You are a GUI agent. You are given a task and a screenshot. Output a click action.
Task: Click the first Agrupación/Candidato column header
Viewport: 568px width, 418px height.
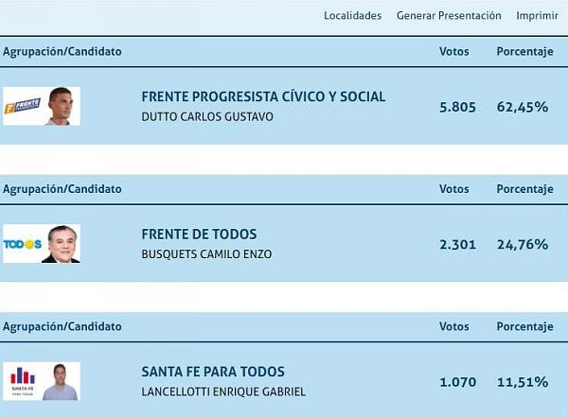pos(62,52)
